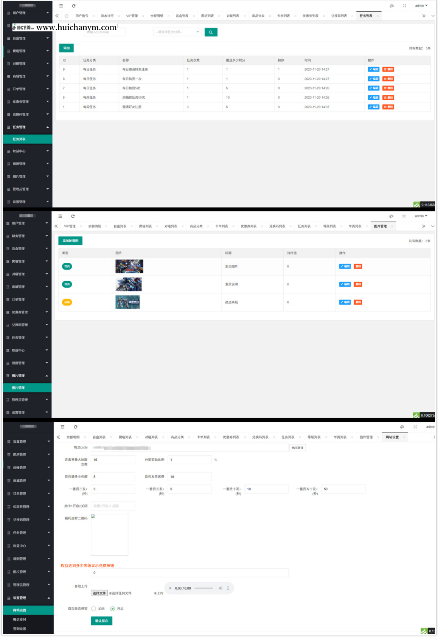Click the audio player progress slider

(204, 588)
